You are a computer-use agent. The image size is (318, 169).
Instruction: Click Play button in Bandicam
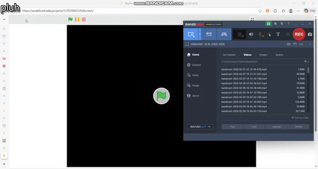coord(232,127)
